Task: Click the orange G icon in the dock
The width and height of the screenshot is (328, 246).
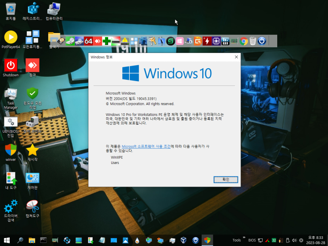Action: (198, 41)
